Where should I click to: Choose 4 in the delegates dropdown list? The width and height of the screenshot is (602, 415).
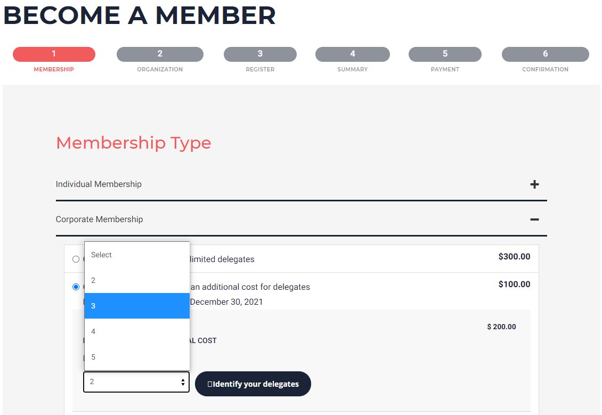(137, 331)
